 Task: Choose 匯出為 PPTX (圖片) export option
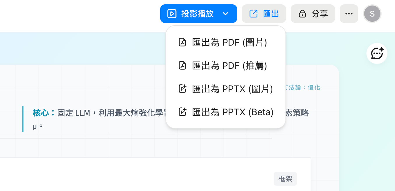coord(232,89)
